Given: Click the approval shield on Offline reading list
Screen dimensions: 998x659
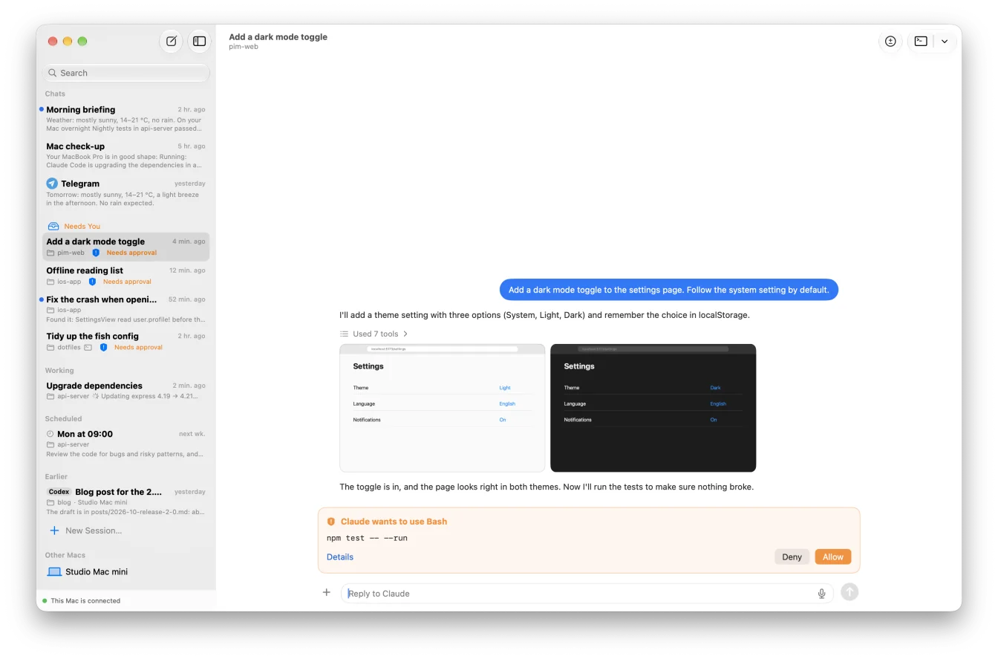Looking at the screenshot, I should pyautogui.click(x=92, y=282).
